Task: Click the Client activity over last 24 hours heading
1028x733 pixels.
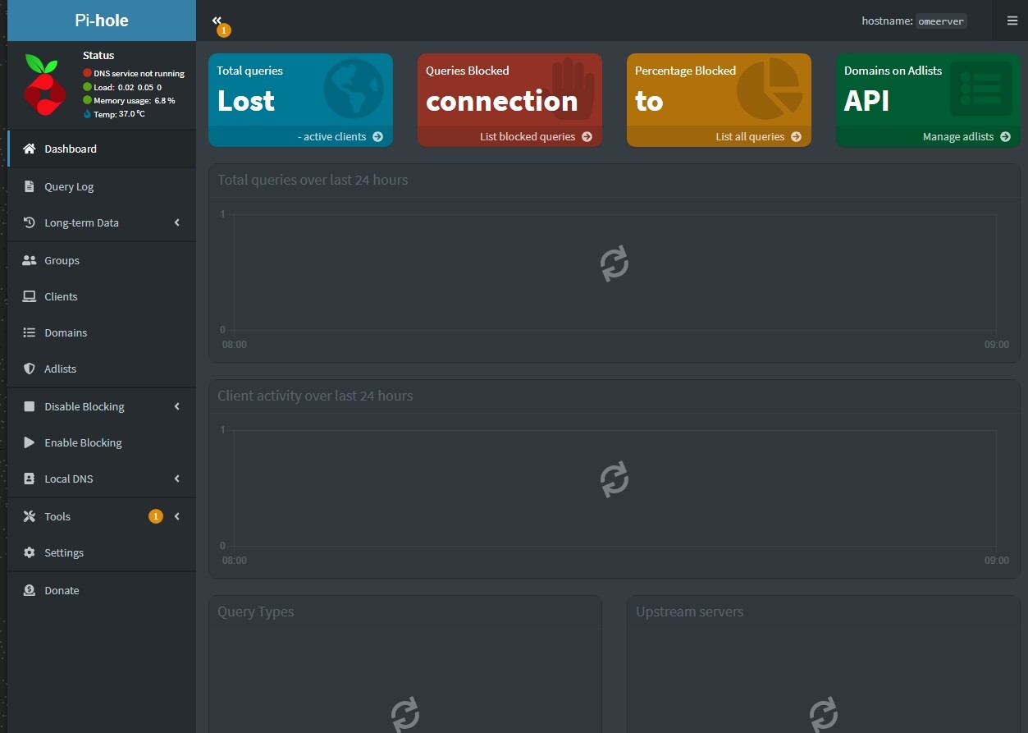Action: (x=315, y=396)
